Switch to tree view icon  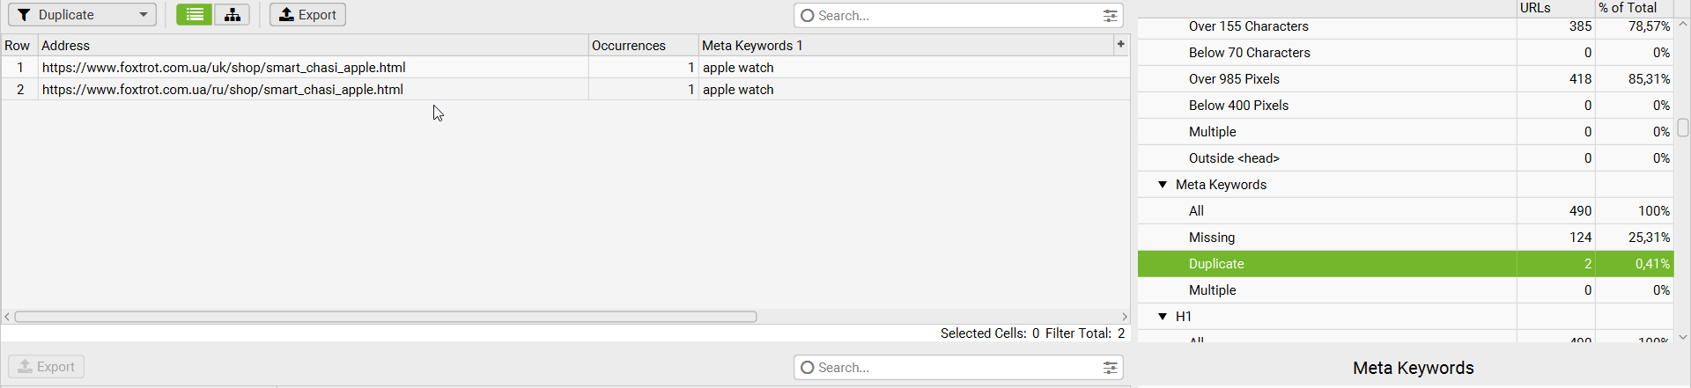point(233,15)
